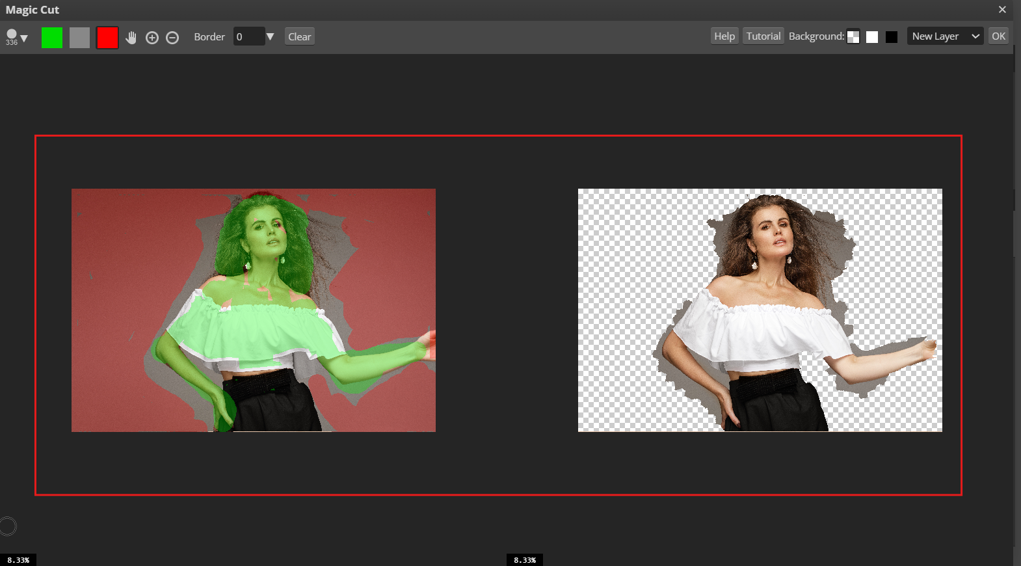Screen dimensions: 1021x566
Task: Click the marked source image on the left
Action: click(254, 310)
